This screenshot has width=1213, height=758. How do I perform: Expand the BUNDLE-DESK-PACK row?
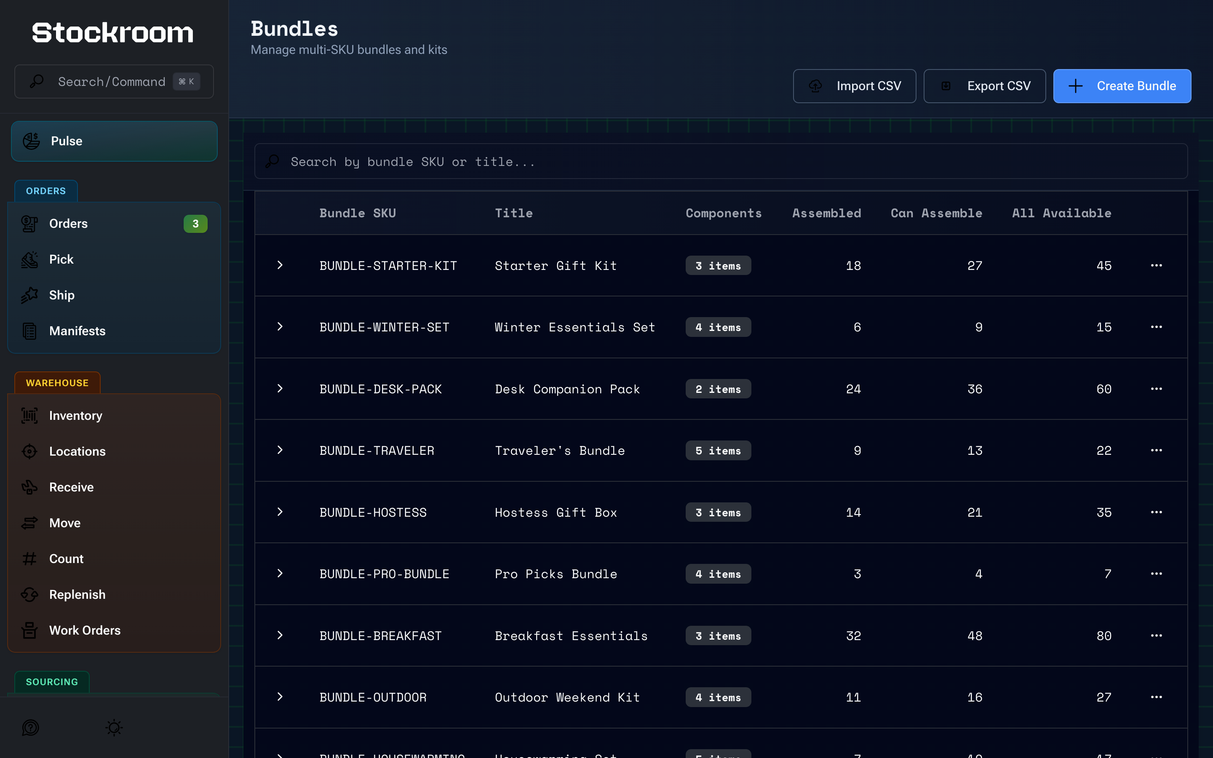point(280,389)
